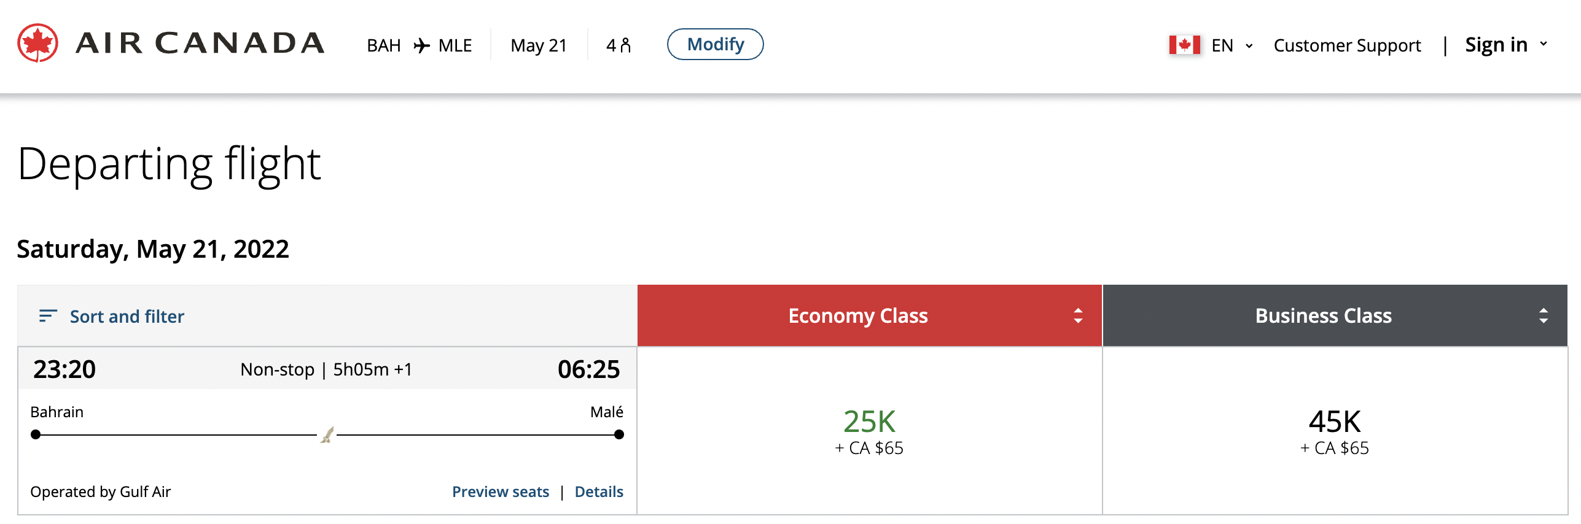Open Sort and filter options

127,317
